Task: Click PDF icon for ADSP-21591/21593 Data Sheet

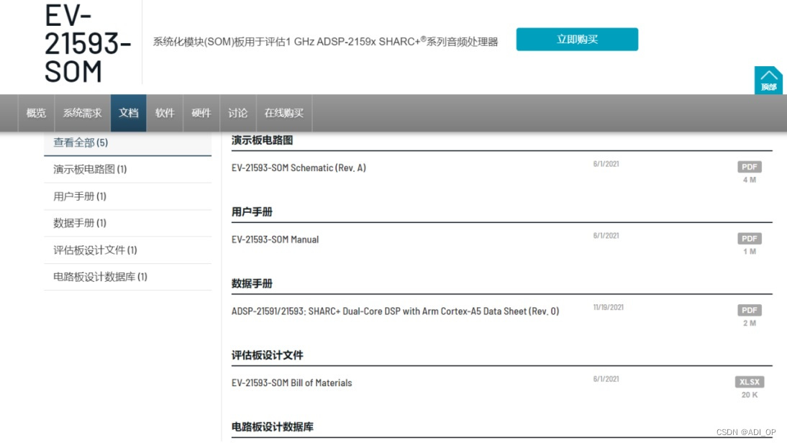Action: pos(750,310)
